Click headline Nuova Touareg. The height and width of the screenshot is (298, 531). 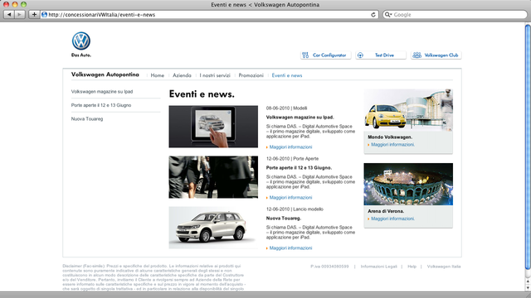tap(284, 219)
